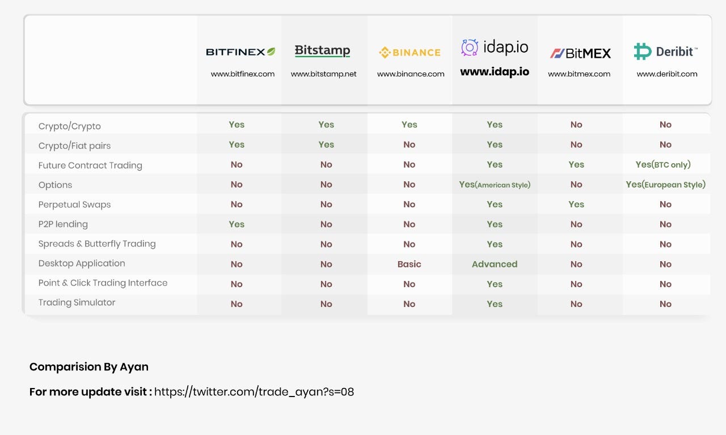The width and height of the screenshot is (726, 435).
Task: Open the bold www.idap.io link
Action: tap(495, 72)
